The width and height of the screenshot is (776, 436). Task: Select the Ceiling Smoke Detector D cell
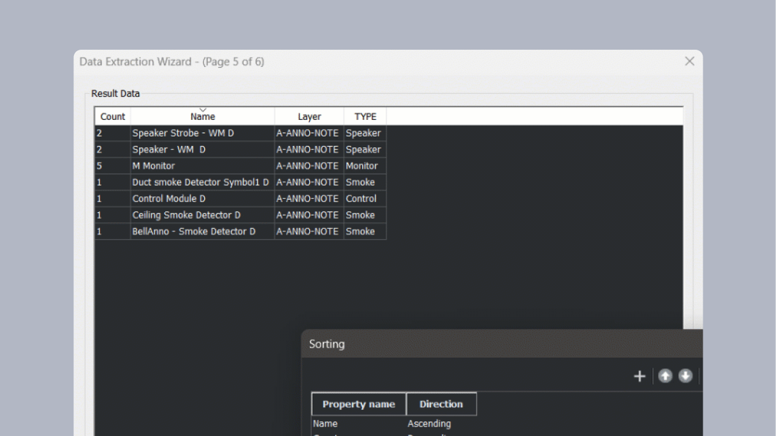(203, 215)
